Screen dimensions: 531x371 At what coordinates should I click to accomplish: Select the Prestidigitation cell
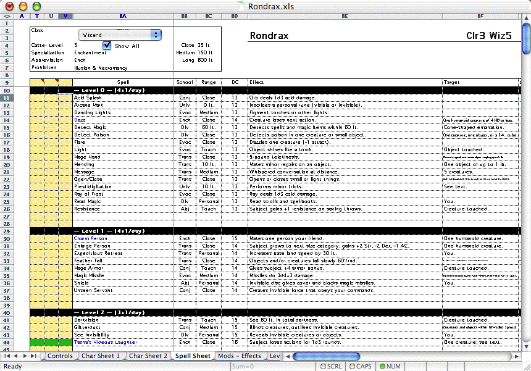pos(123,186)
